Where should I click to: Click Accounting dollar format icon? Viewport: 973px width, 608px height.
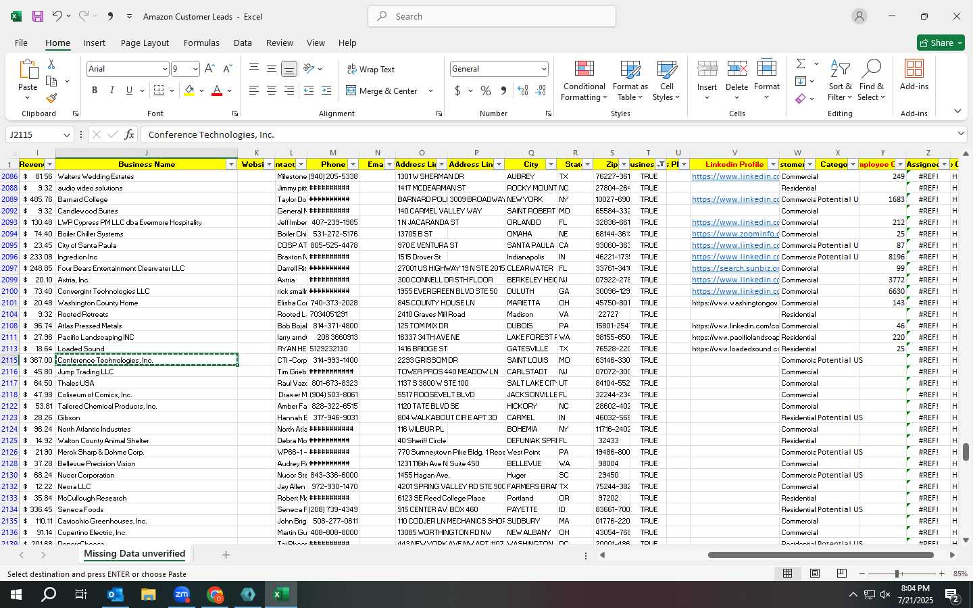click(x=457, y=91)
